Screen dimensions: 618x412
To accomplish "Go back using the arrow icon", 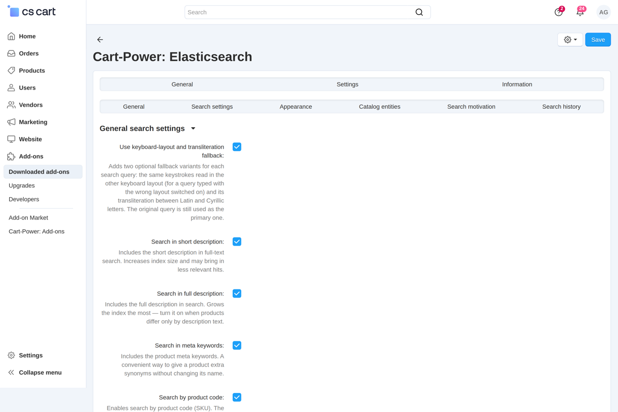I will click(100, 40).
